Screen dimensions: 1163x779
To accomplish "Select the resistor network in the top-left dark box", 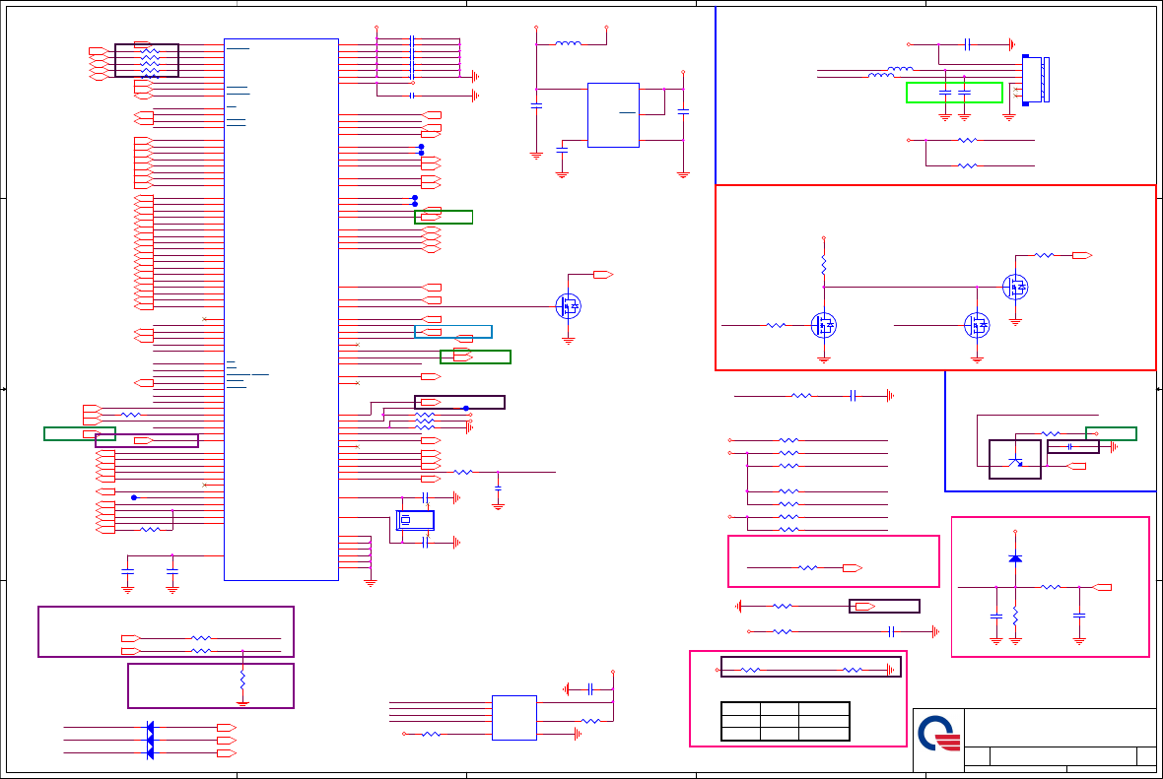I will click(x=150, y=64).
